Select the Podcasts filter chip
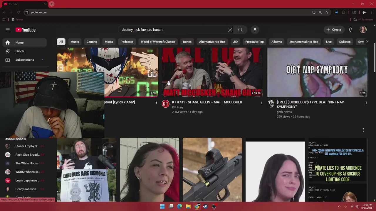Image resolution: width=376 pixels, height=211 pixels. tap(127, 42)
